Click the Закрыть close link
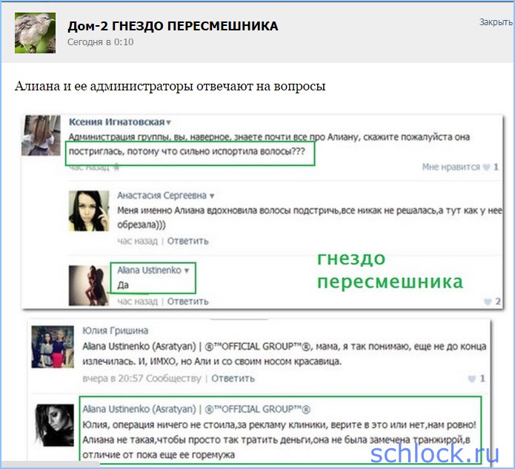This screenshot has width=515, height=469. coord(496,22)
